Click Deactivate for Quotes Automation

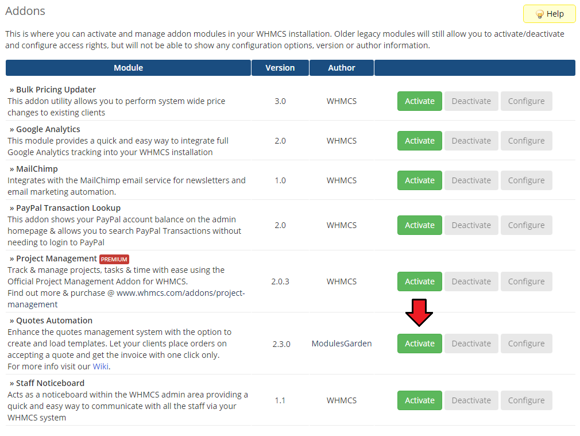[471, 344]
